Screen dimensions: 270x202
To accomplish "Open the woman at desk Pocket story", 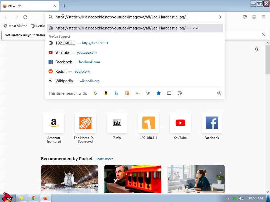I will (196, 179).
